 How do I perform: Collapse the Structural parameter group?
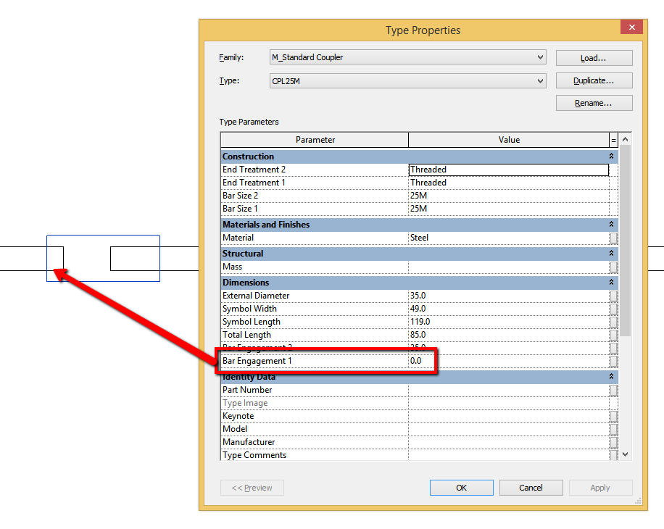[x=611, y=253]
